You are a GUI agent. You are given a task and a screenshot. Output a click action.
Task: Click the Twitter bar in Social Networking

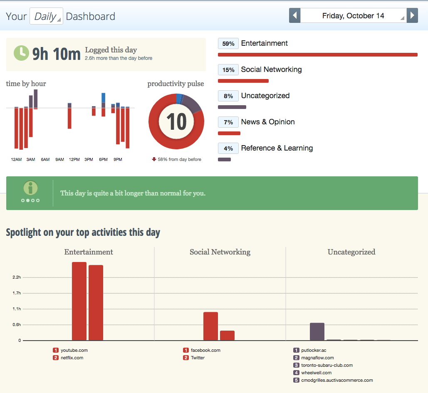(x=228, y=336)
